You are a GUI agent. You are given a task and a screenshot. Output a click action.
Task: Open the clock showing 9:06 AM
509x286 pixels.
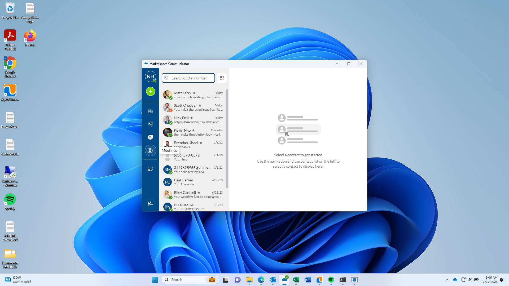[490, 280]
